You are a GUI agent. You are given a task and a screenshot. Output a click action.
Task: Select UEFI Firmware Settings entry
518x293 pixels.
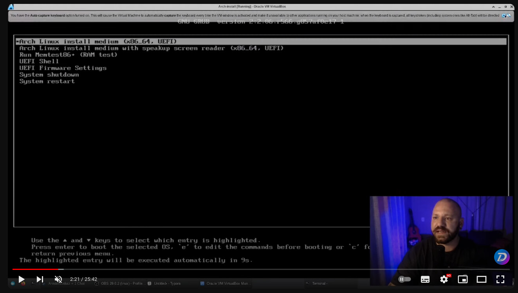(63, 68)
